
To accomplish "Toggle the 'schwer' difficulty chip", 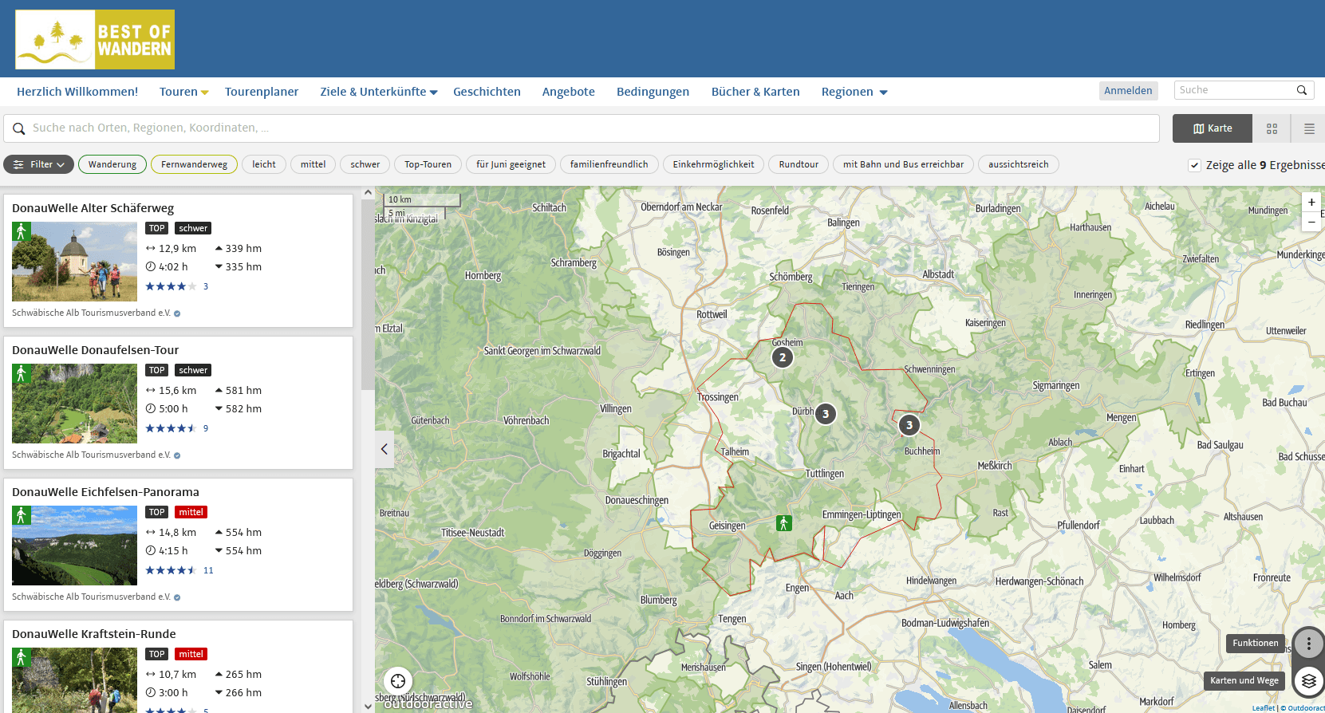I will (365, 164).
